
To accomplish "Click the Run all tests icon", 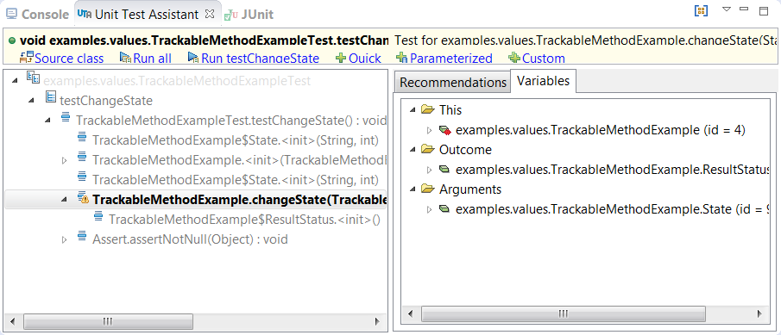I will coord(125,58).
